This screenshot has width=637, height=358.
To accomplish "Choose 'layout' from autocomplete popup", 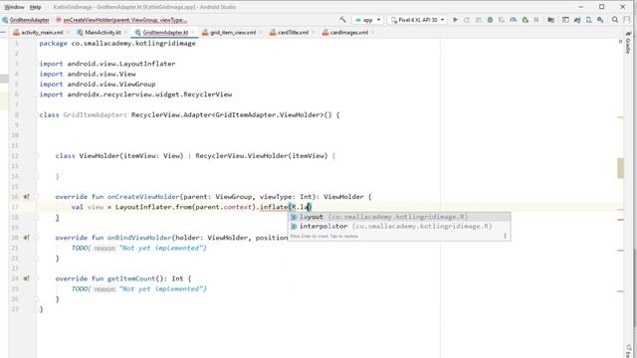I will coord(399,217).
